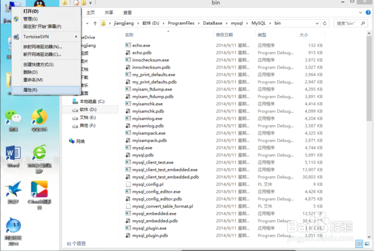
Task: Click the up-arrow navigation icon
Action: (95, 23)
